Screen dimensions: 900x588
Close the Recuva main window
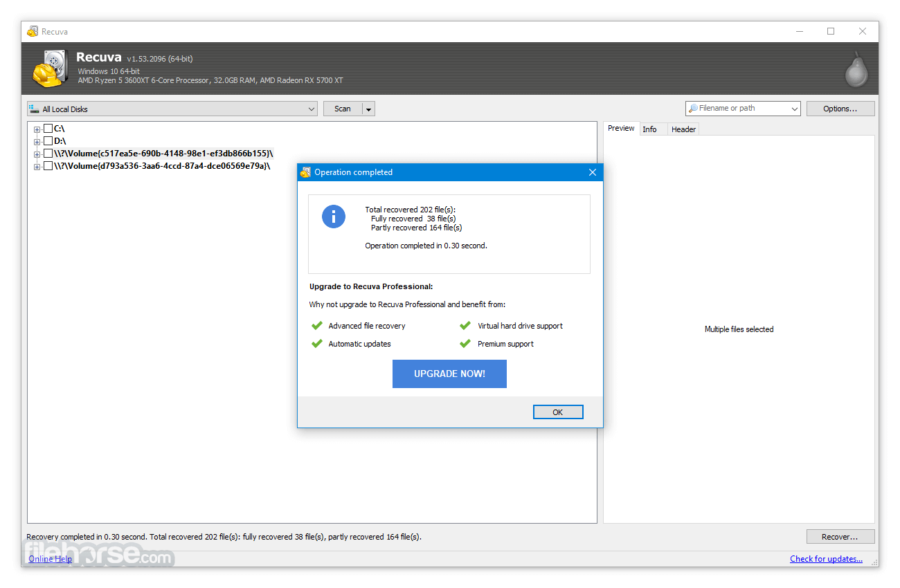pyautogui.click(x=863, y=31)
